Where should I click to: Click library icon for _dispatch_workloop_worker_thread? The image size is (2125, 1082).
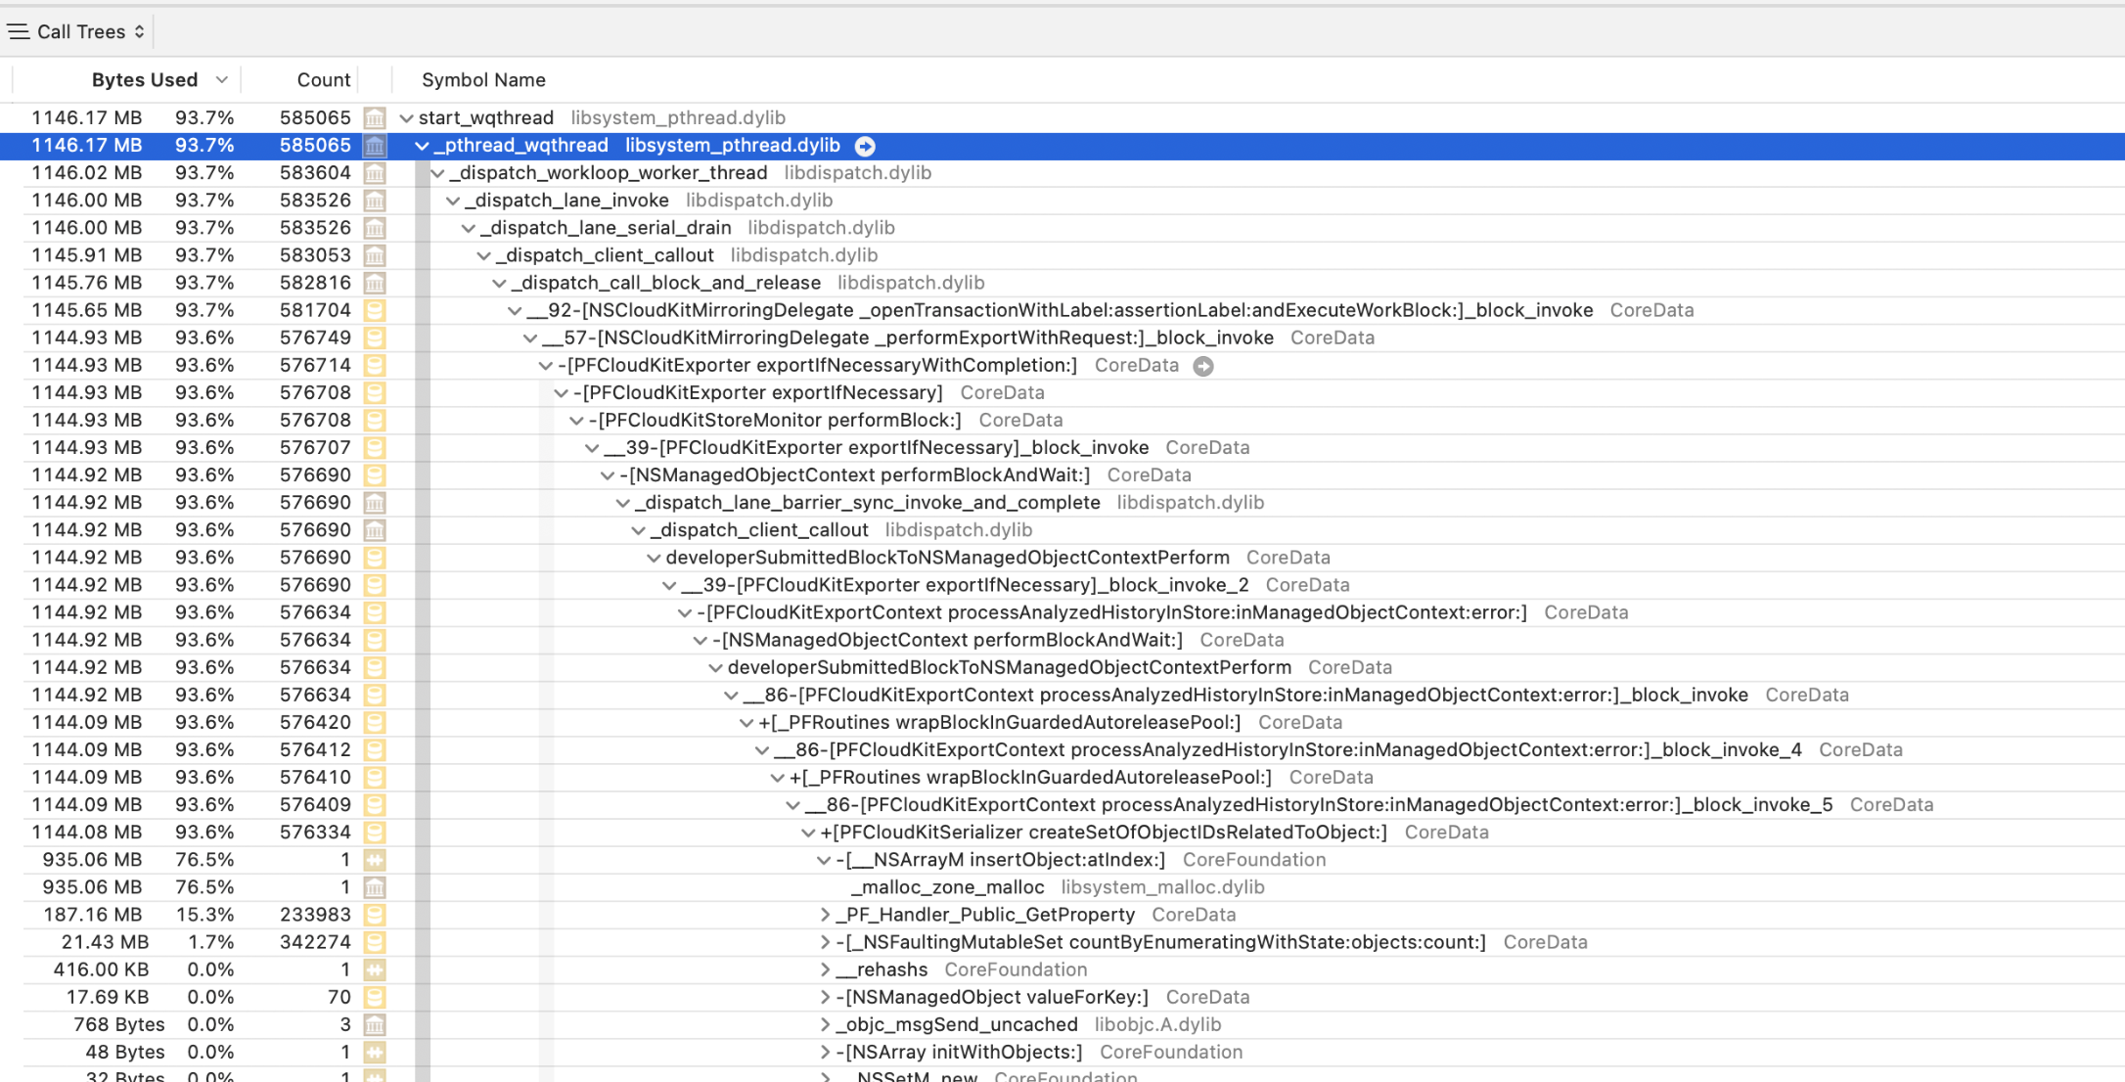[374, 173]
